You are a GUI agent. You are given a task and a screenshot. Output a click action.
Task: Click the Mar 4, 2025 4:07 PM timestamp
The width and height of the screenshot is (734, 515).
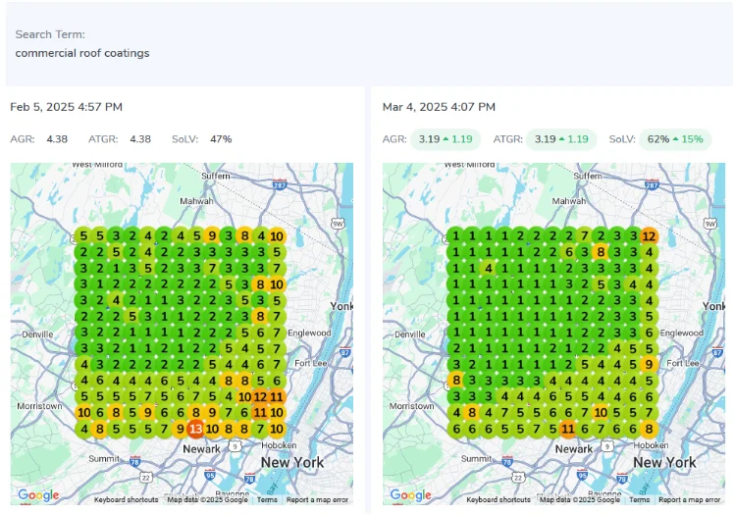[439, 107]
